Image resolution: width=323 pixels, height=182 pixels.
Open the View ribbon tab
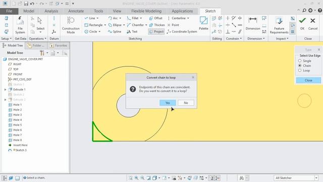tap(117, 11)
